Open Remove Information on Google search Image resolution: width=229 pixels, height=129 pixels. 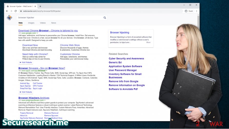(127, 85)
